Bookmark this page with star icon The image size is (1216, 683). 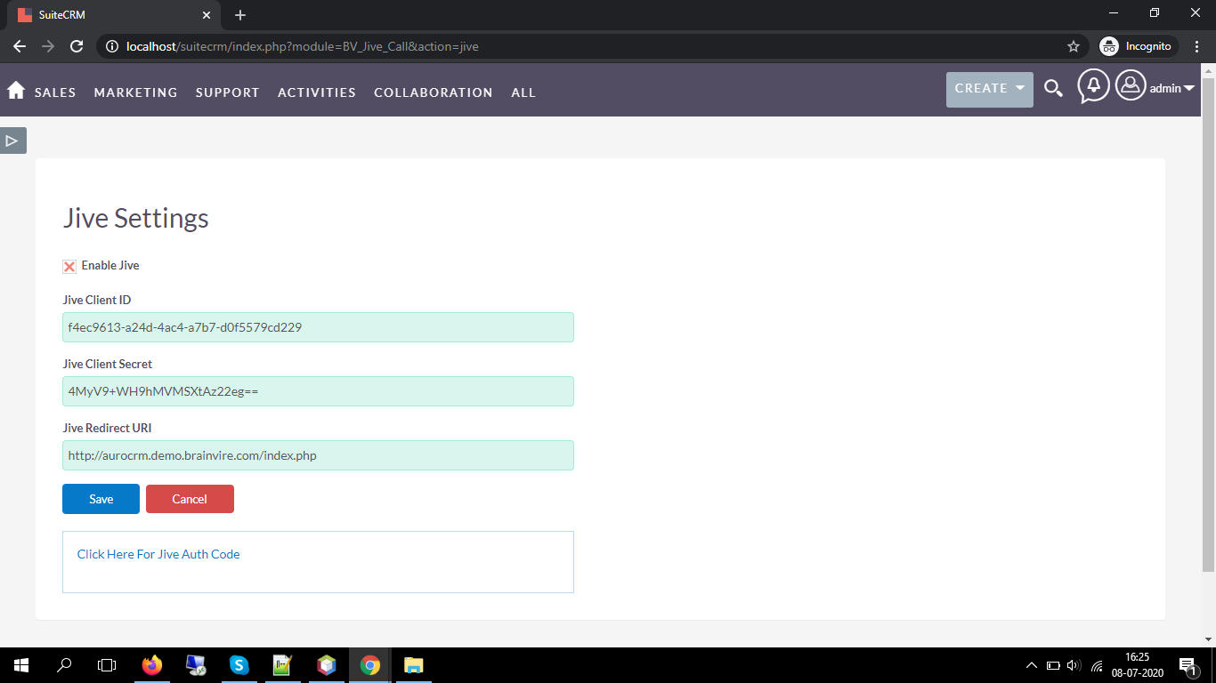pos(1074,46)
